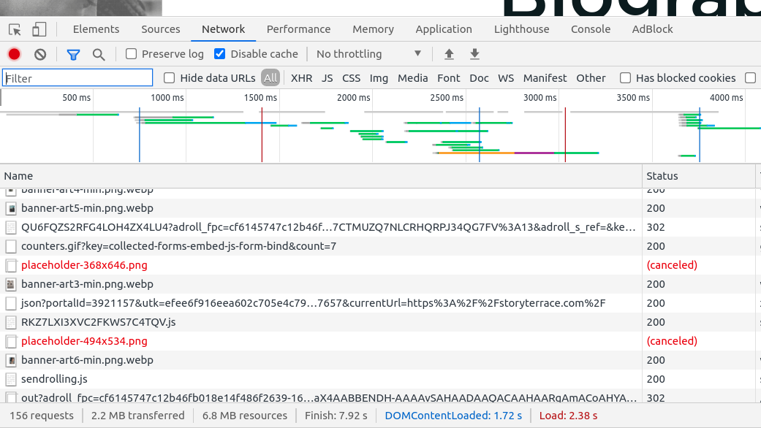Image resolution: width=761 pixels, height=428 pixels.
Task: Click the file icon of placeholder-368x646.png
Action: [11, 265]
